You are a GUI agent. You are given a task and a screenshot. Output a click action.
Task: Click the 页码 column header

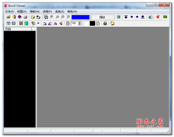(x=18, y=29)
